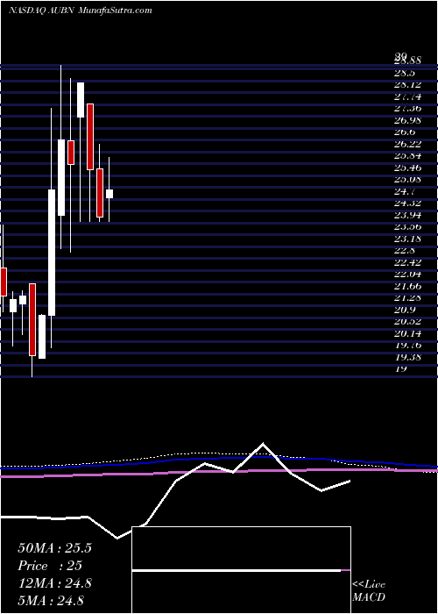
Task: Select the 20.52 price level label
Action: coord(407,322)
